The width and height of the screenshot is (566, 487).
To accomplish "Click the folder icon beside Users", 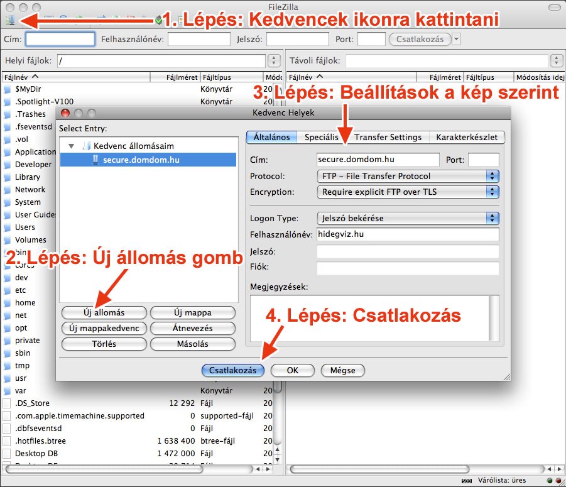I will click(x=7, y=227).
